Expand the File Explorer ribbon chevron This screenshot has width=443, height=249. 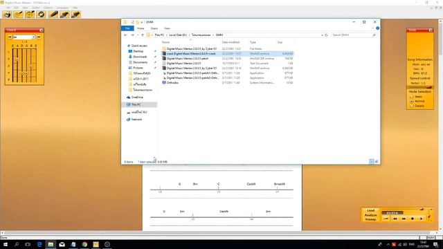[x=372, y=28]
